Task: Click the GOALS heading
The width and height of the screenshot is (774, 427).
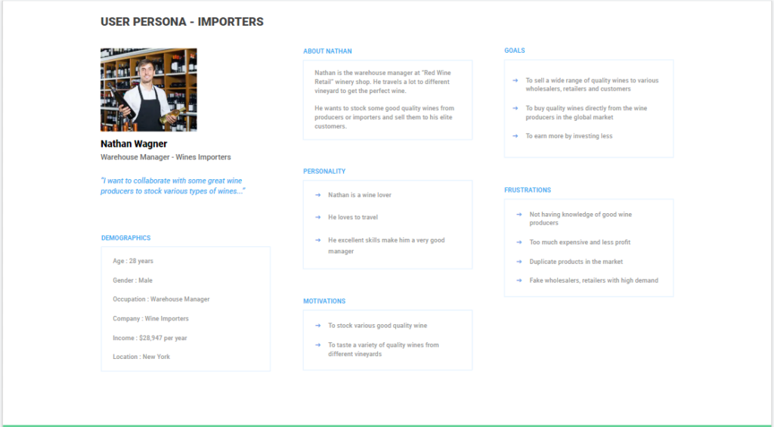Action: pos(514,51)
